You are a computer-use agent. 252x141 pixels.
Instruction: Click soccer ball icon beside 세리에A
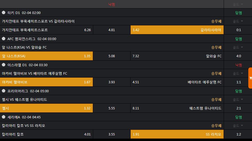[3, 117]
